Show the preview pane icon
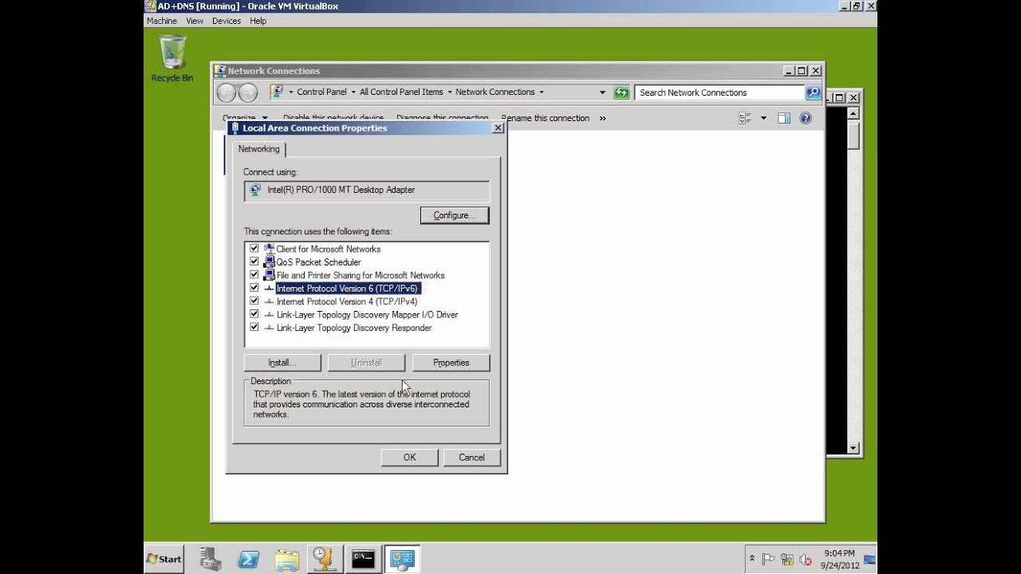Screen dimensions: 1021x574 click(784, 118)
